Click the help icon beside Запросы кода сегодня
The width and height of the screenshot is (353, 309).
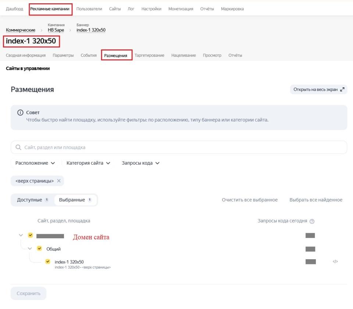[x=312, y=221]
